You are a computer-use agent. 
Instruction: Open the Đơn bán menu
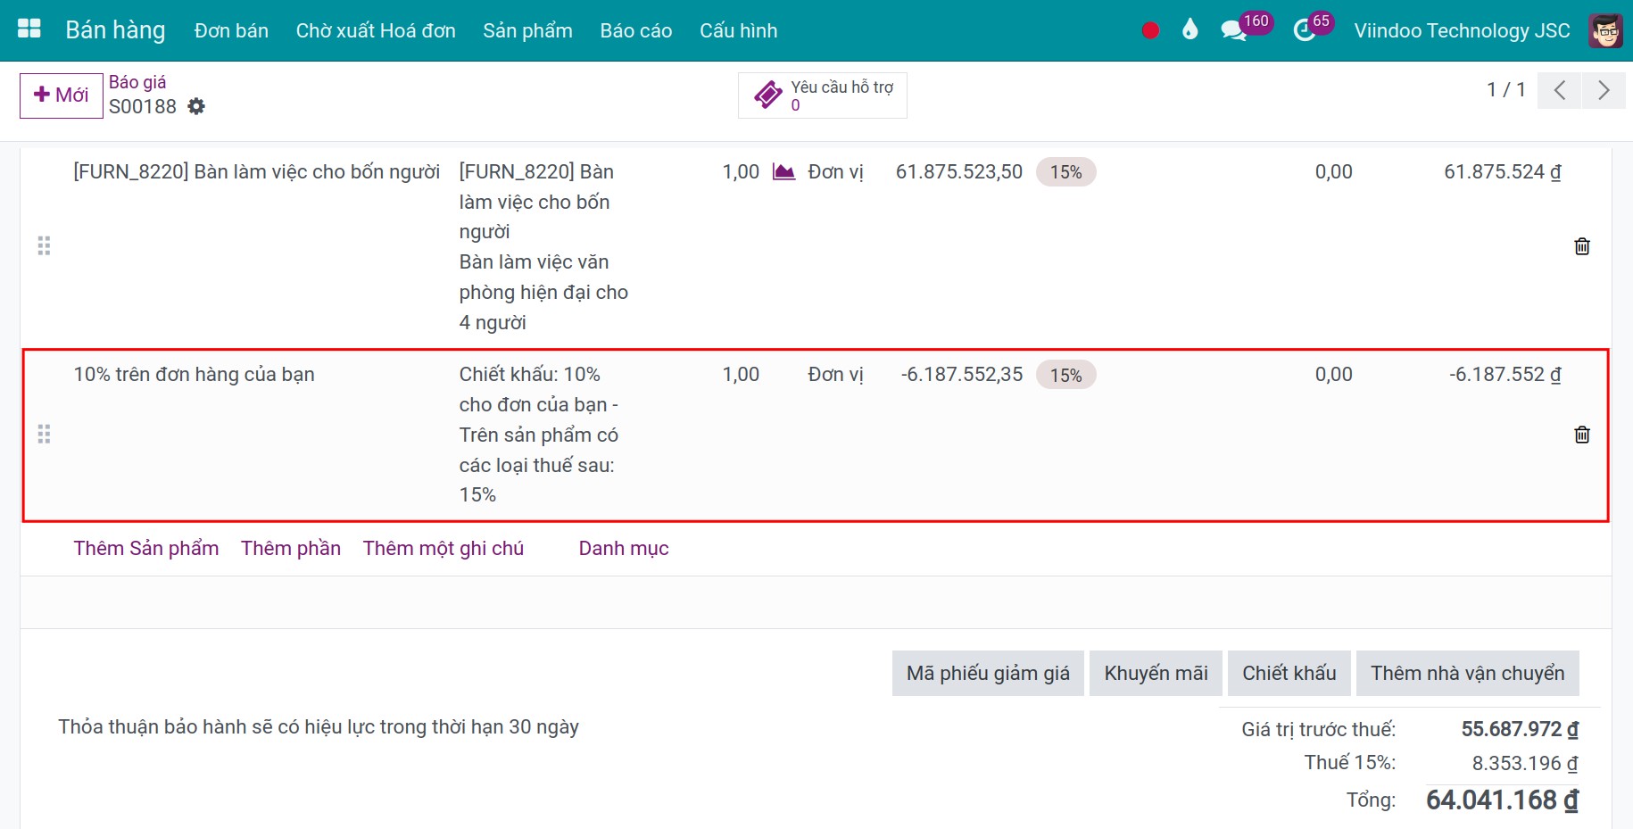pos(231,30)
